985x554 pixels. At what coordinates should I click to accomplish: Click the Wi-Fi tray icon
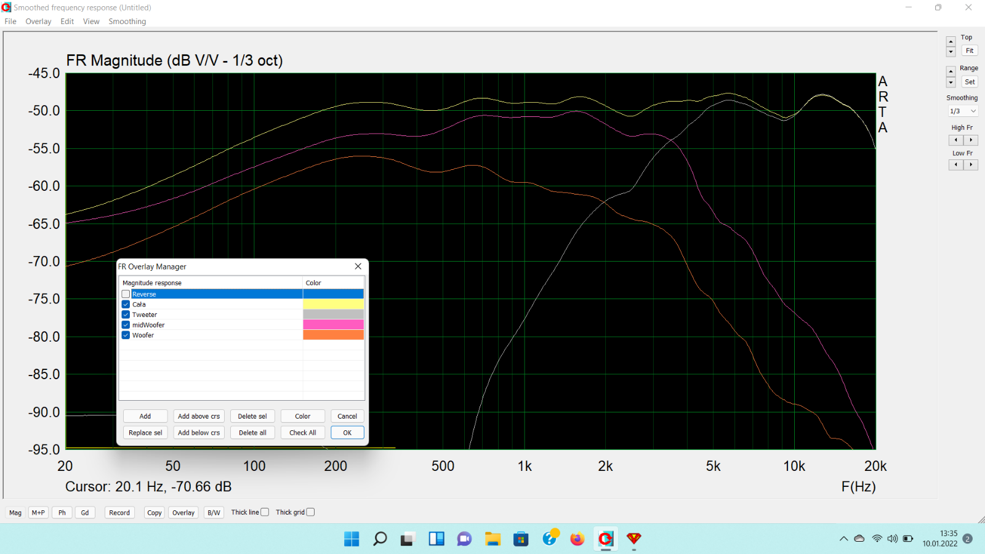point(877,539)
